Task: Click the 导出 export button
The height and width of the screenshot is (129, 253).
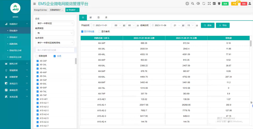Action: click(223, 25)
